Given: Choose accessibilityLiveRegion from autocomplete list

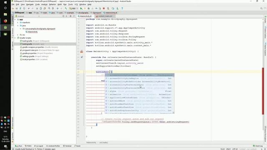Looking at the screenshot, I should [139, 78].
